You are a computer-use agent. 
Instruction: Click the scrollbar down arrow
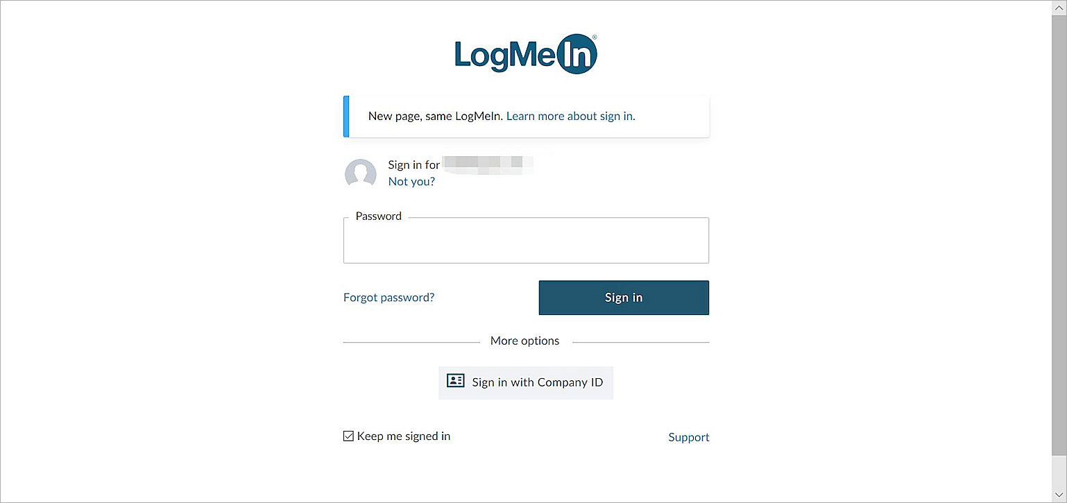point(1059,495)
